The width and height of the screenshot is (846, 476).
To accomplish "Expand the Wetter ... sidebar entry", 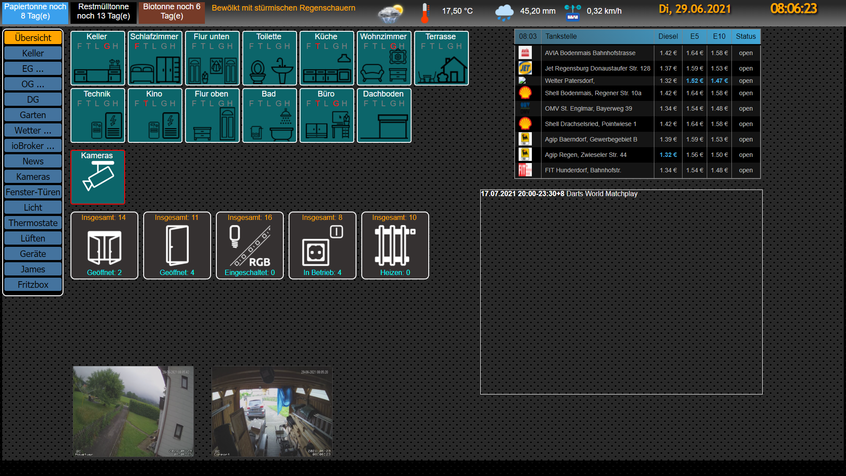I will tap(33, 130).
